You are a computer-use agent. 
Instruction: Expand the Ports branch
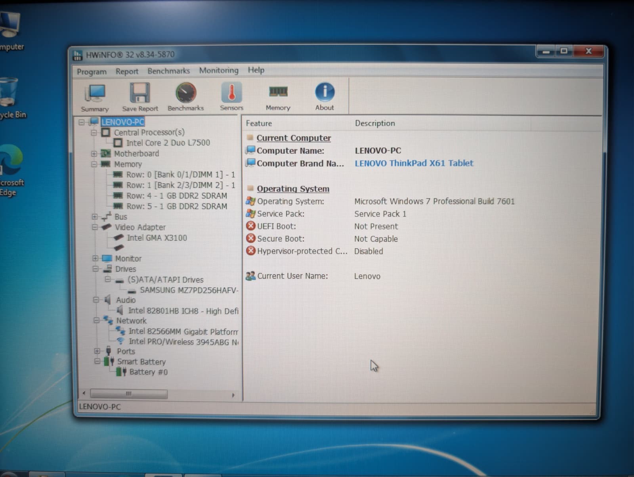(x=97, y=351)
